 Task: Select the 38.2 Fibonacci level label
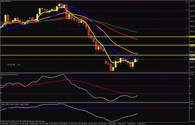click(188, 44)
